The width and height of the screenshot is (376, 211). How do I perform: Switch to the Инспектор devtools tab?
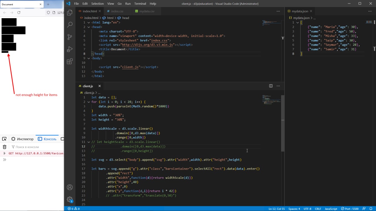(23, 139)
